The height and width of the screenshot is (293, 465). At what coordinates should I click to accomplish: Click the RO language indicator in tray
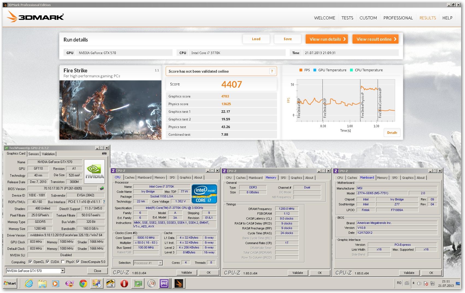tap(399, 283)
